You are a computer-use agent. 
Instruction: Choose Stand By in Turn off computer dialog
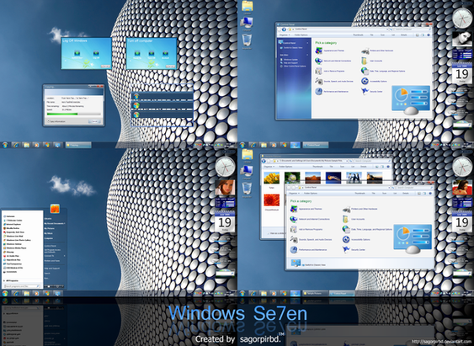[x=137, y=53]
